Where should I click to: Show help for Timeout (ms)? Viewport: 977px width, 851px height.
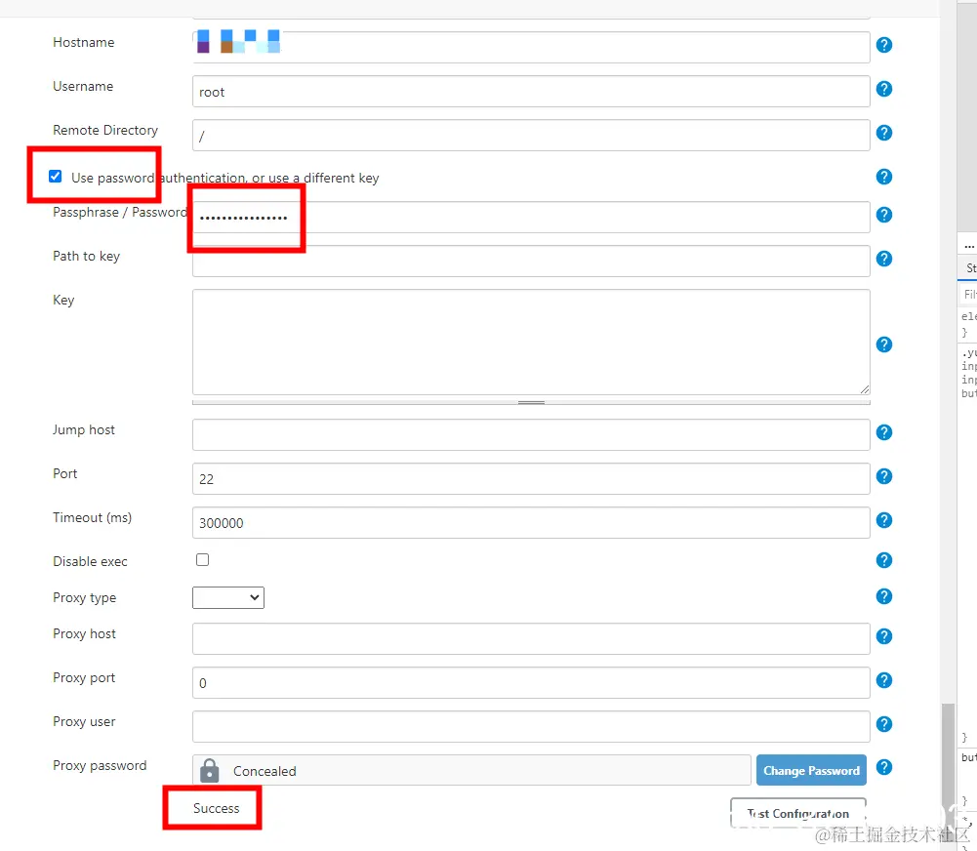pos(883,520)
